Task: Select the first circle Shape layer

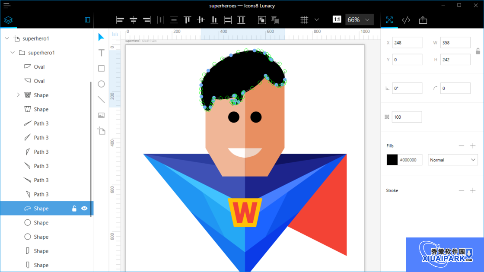Action: coord(46,223)
